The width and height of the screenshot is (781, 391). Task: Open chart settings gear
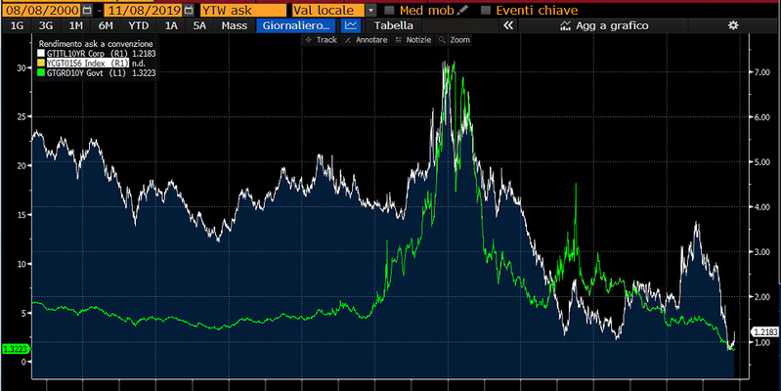pos(733,25)
